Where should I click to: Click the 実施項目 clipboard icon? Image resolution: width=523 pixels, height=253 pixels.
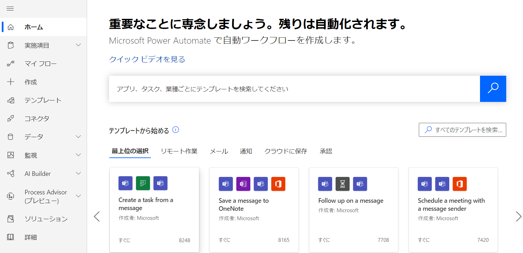[x=10, y=45]
